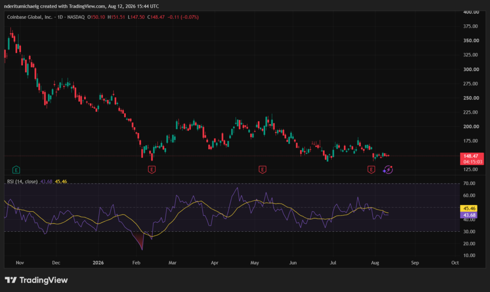Click the chart attribution caption at top
This screenshot has height=292, width=490.
pos(81,6)
